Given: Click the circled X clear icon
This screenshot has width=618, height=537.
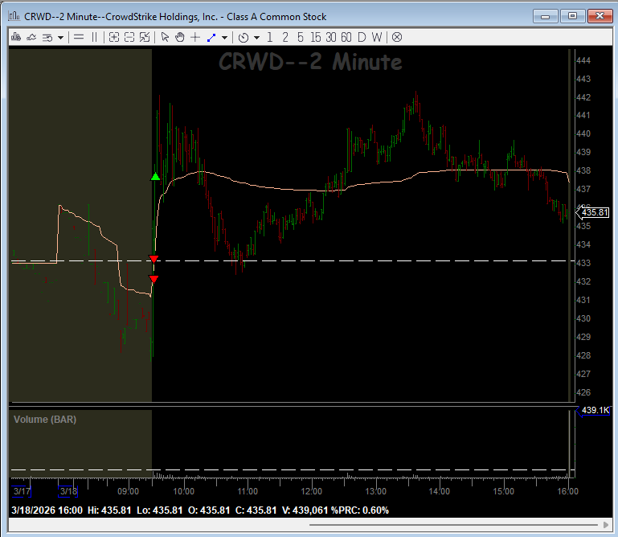Looking at the screenshot, I should 397,37.
